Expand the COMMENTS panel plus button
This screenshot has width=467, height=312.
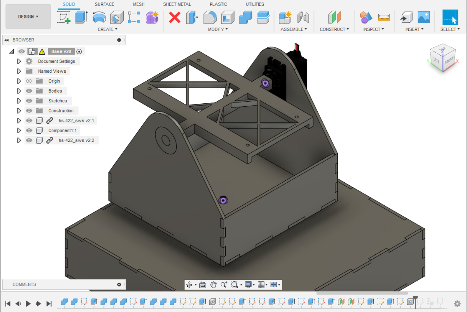(119, 284)
